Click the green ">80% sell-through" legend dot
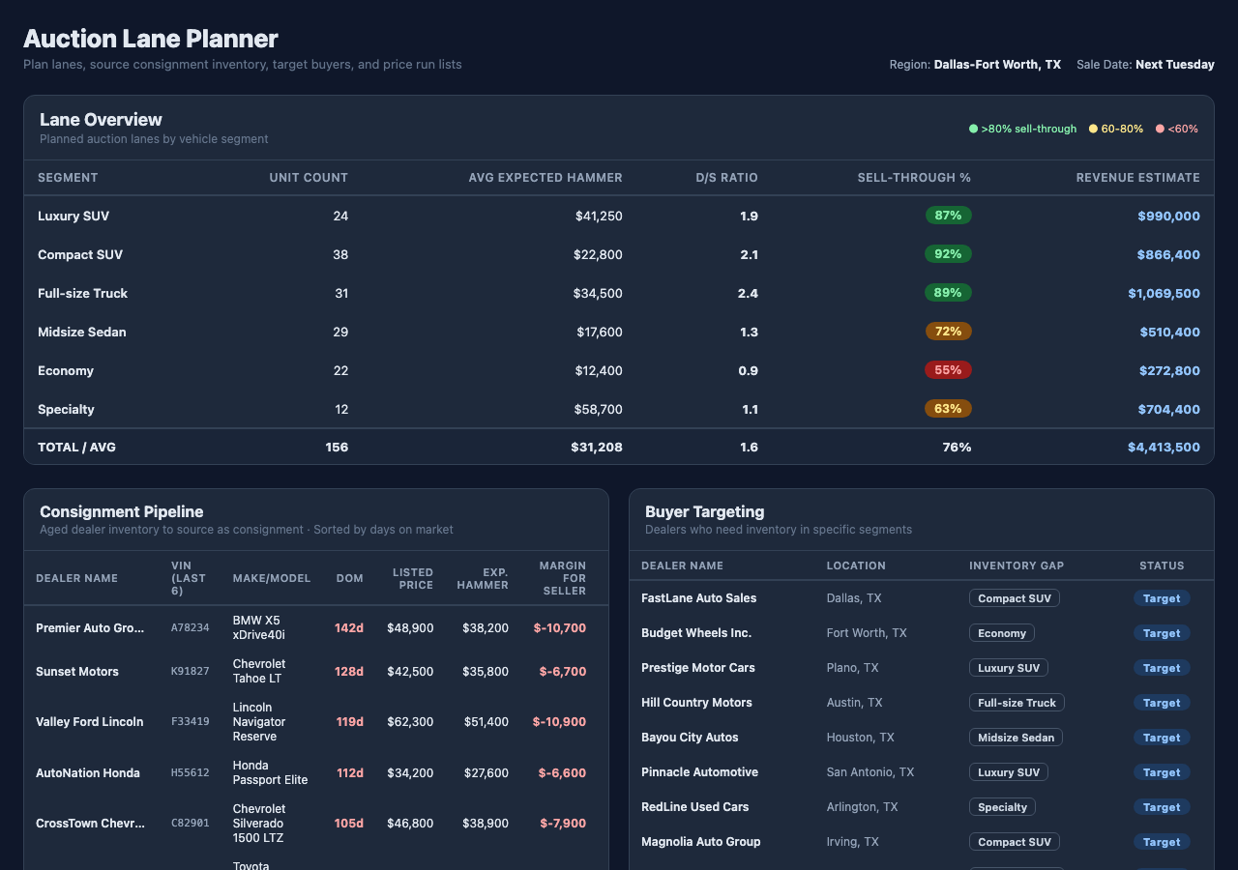 click(973, 128)
